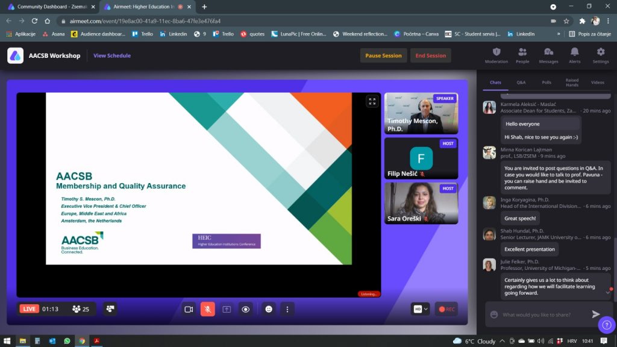617x347 pixels.
Task: Open a new browser tab
Action: coord(204,7)
